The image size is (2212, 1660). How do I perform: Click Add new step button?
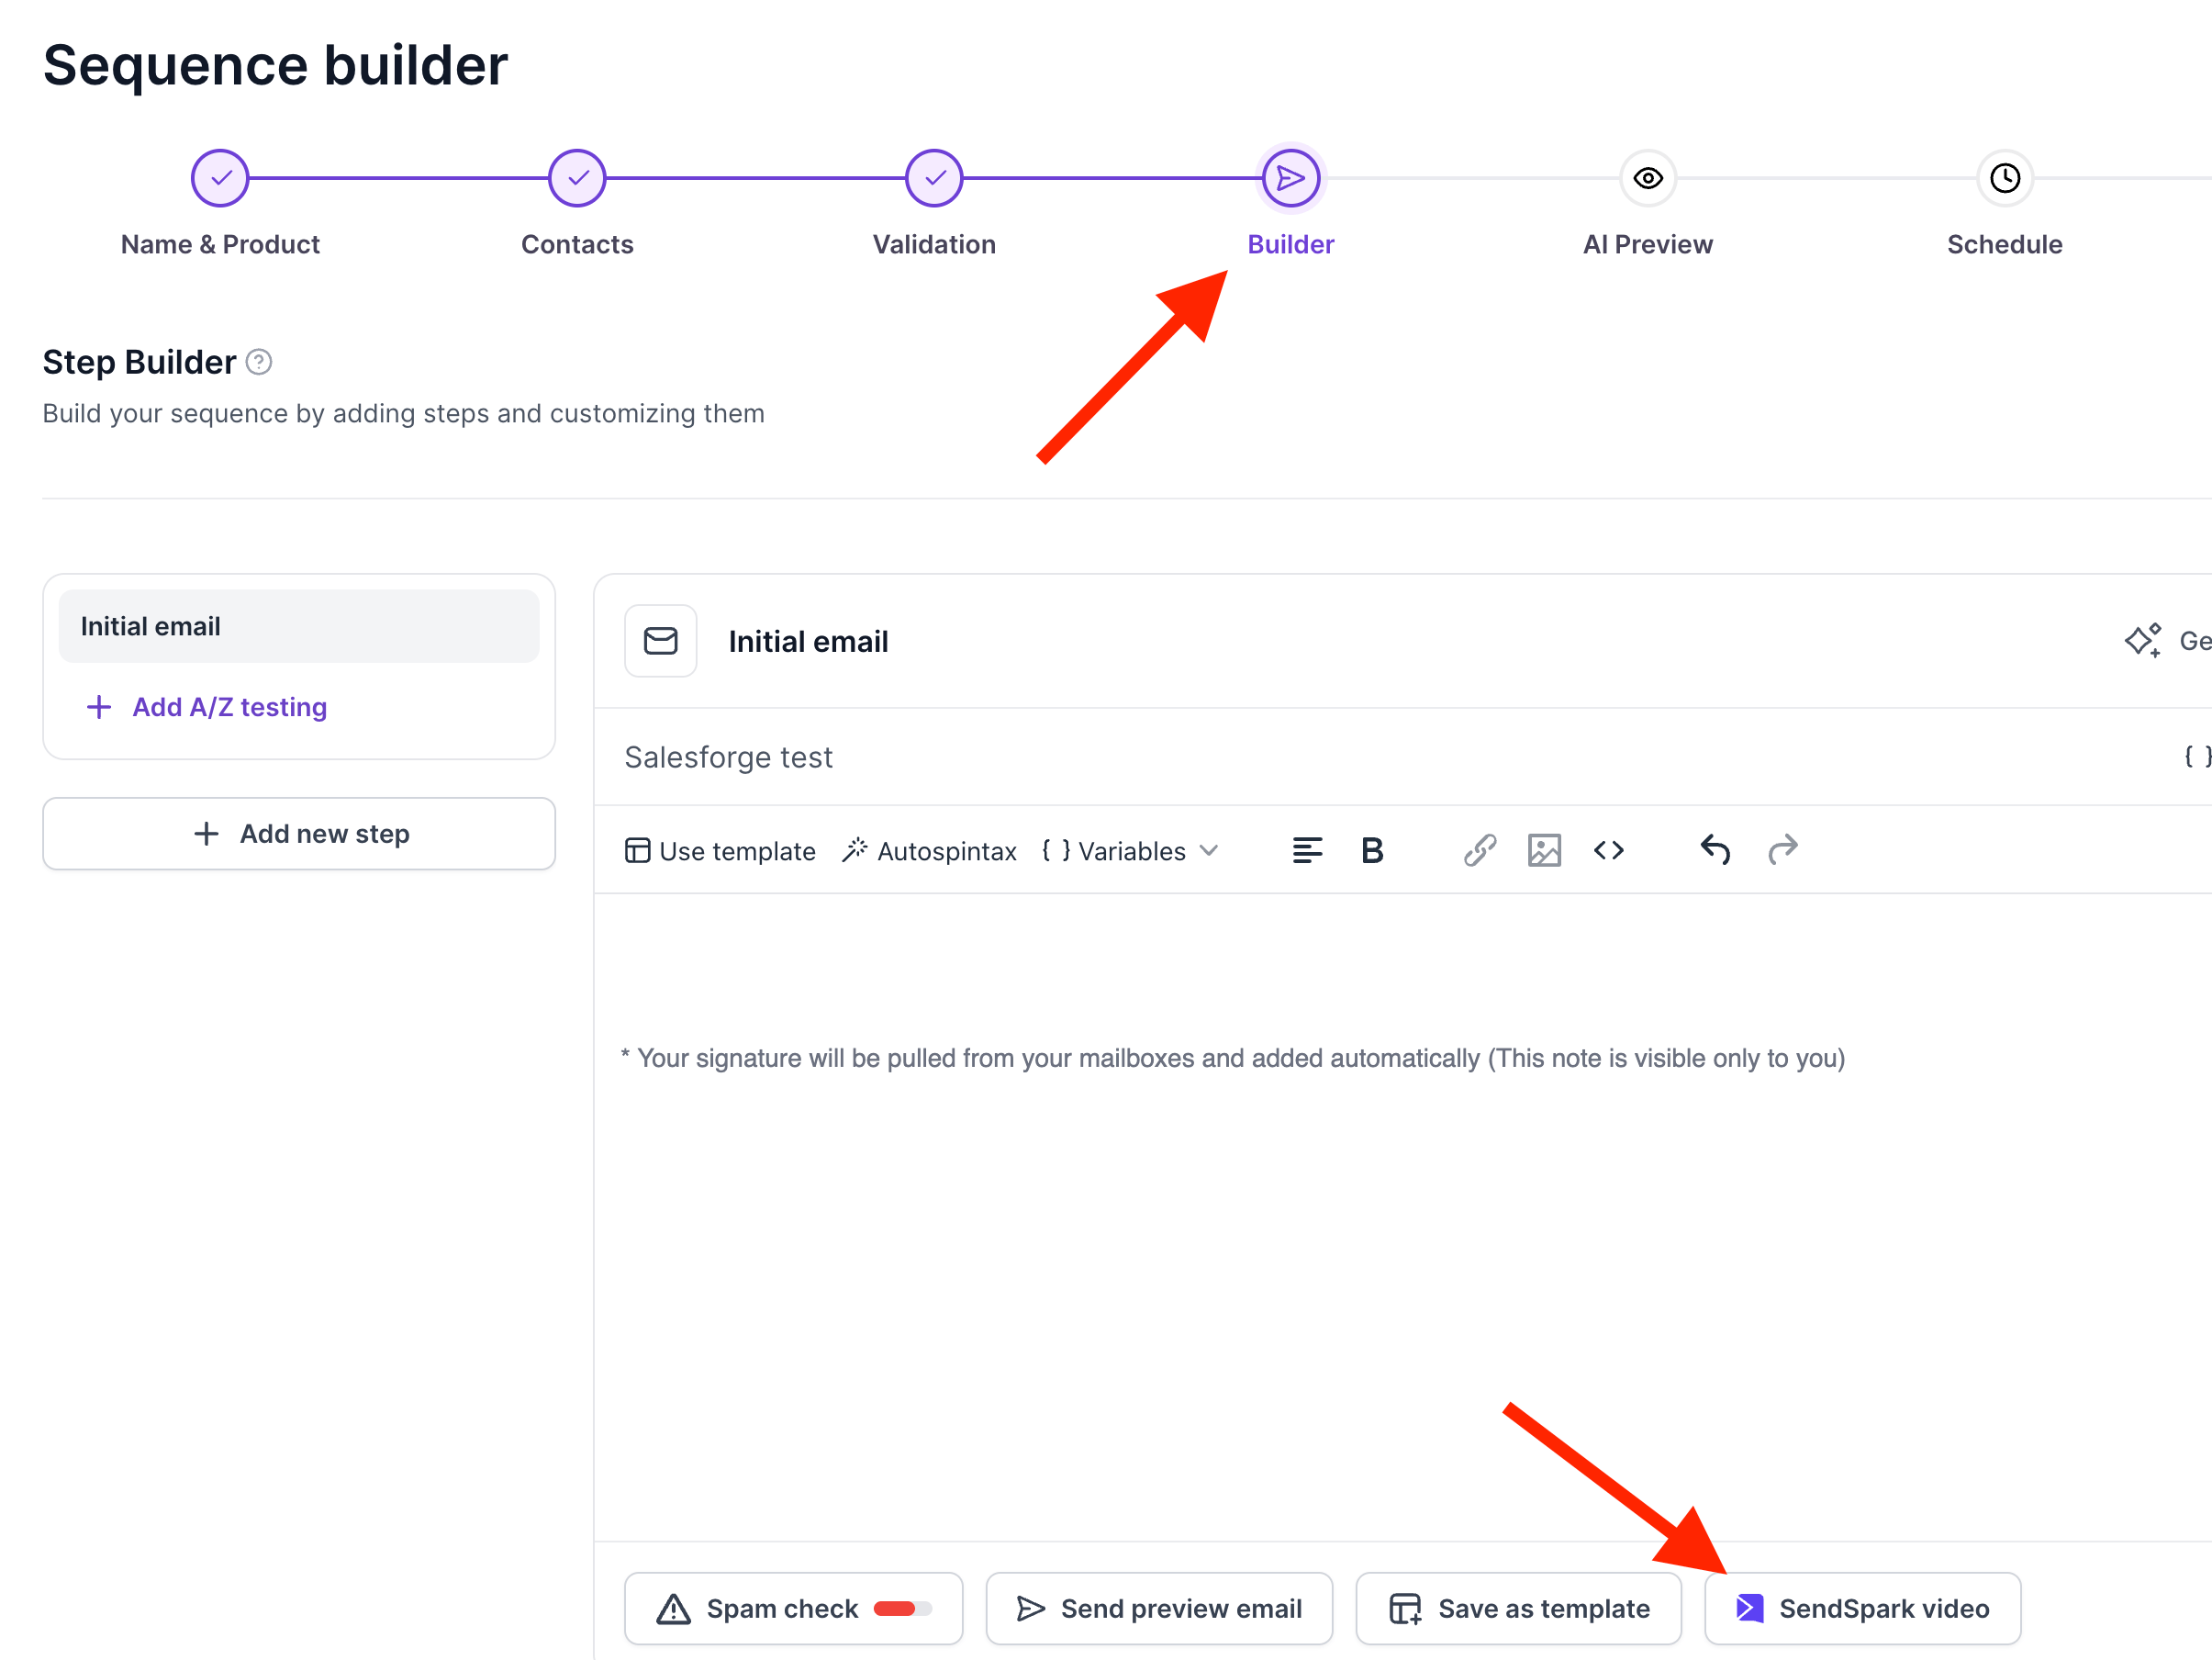(299, 834)
